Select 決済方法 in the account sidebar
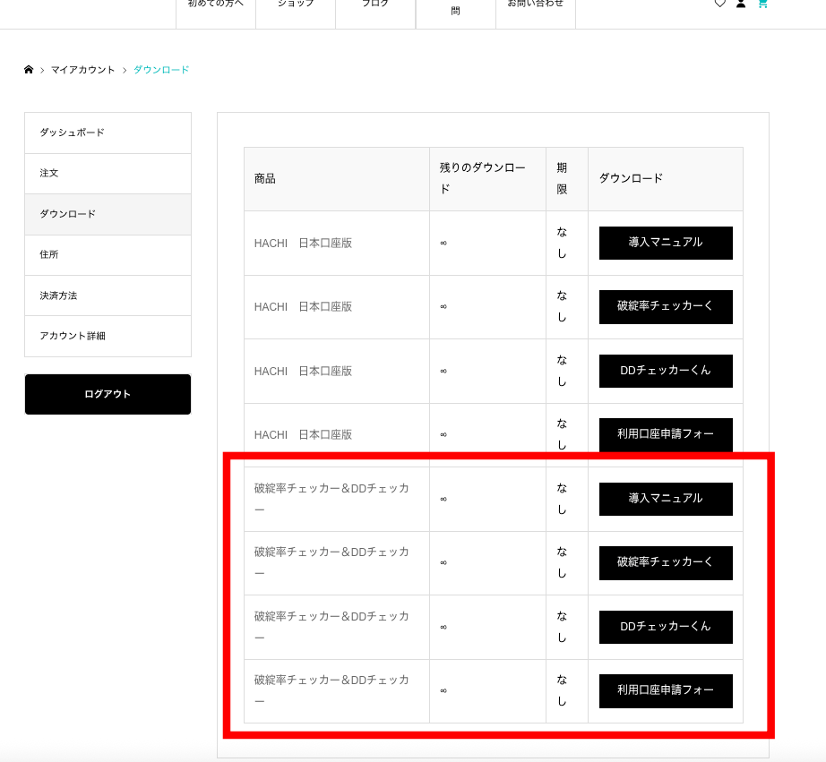The width and height of the screenshot is (826, 762). 108,295
